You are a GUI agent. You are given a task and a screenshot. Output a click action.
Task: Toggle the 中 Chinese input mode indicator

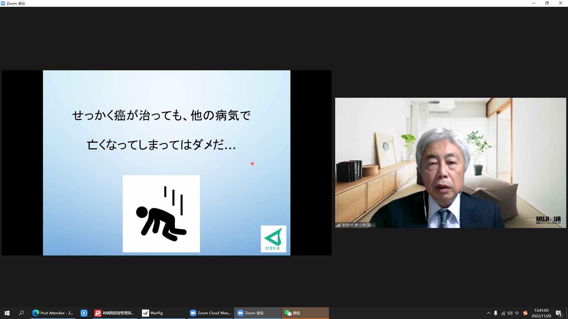pyautogui.click(x=517, y=313)
